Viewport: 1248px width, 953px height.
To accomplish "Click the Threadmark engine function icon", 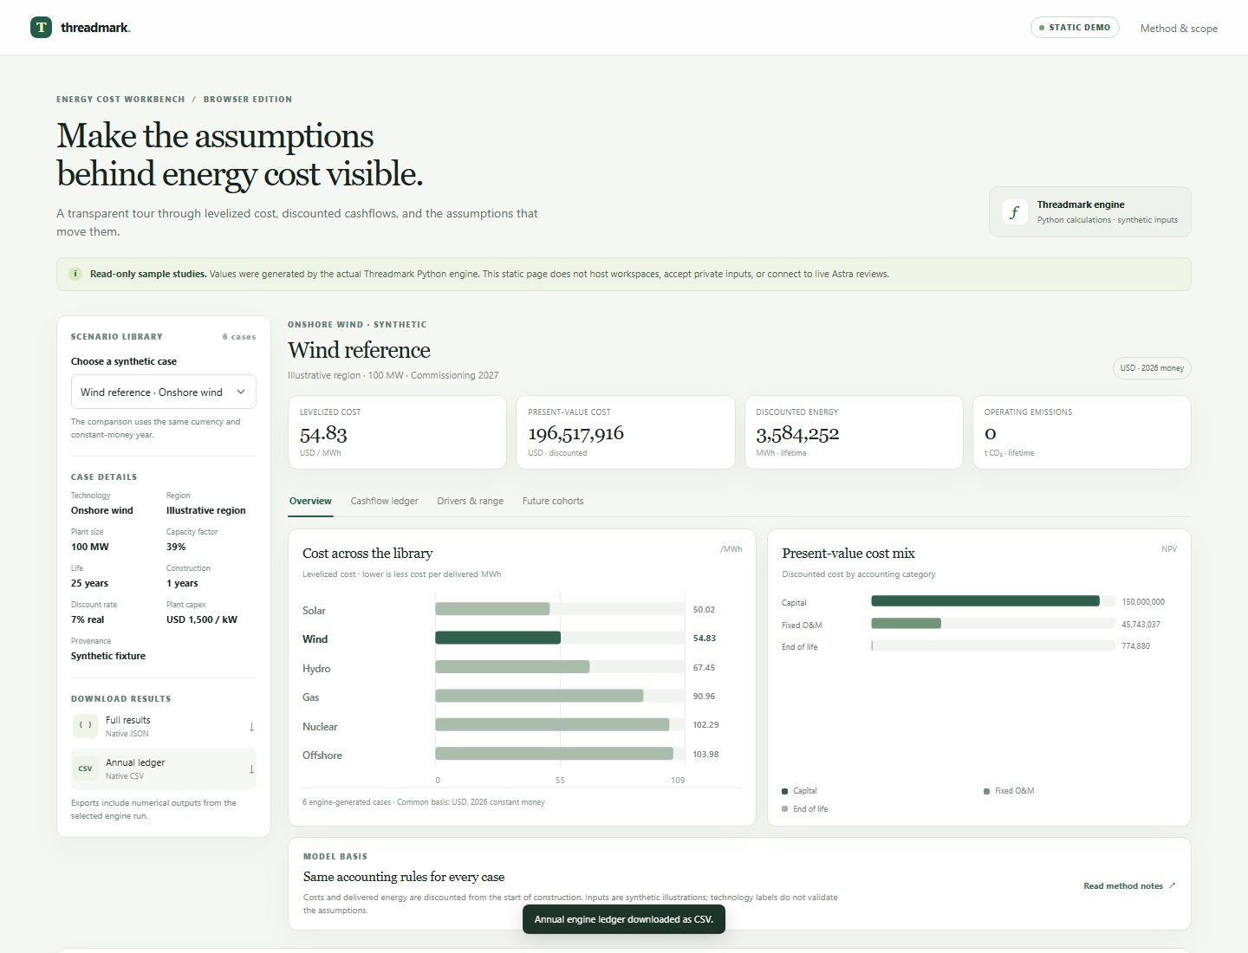I will pyautogui.click(x=1015, y=211).
